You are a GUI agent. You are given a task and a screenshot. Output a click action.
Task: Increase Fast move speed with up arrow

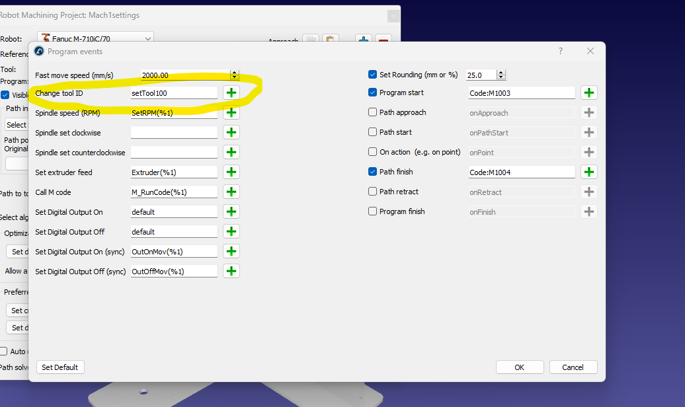[234, 73]
